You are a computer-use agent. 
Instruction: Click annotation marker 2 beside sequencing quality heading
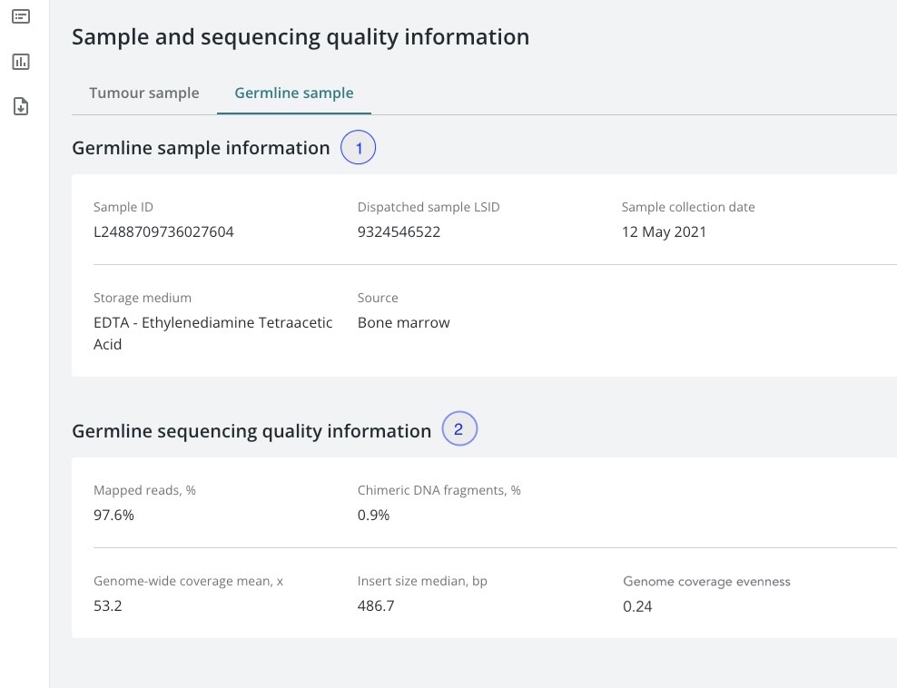tap(458, 430)
